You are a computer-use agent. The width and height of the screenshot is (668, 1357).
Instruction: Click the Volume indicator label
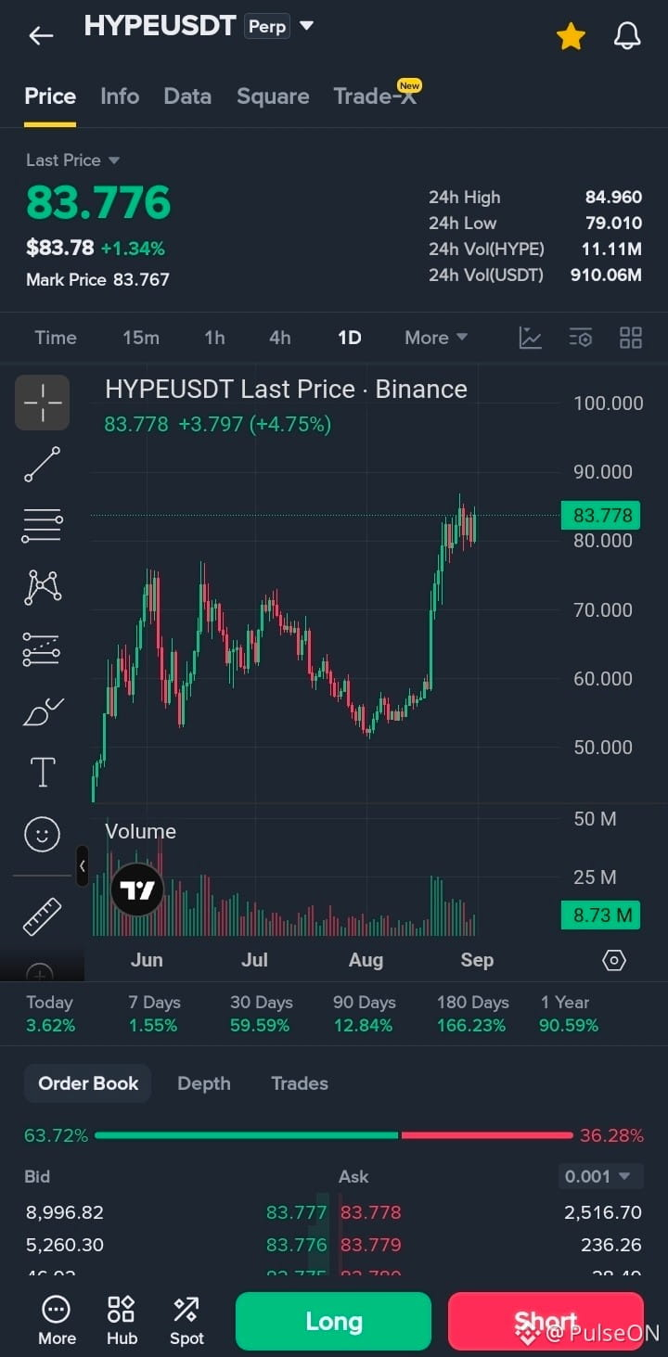140,831
